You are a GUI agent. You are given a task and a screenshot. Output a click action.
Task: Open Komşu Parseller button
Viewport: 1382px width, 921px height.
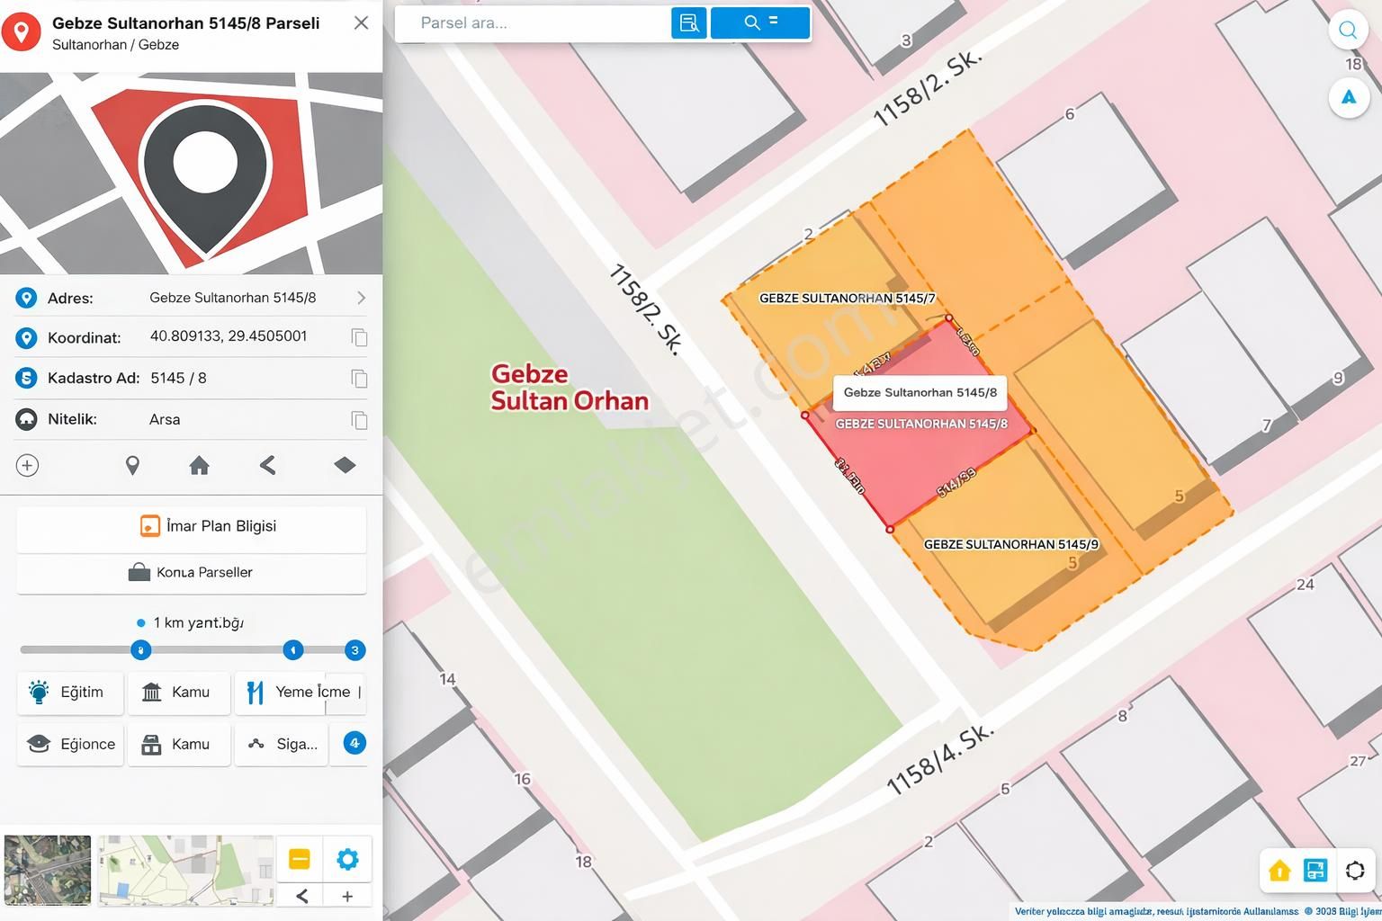192,572
